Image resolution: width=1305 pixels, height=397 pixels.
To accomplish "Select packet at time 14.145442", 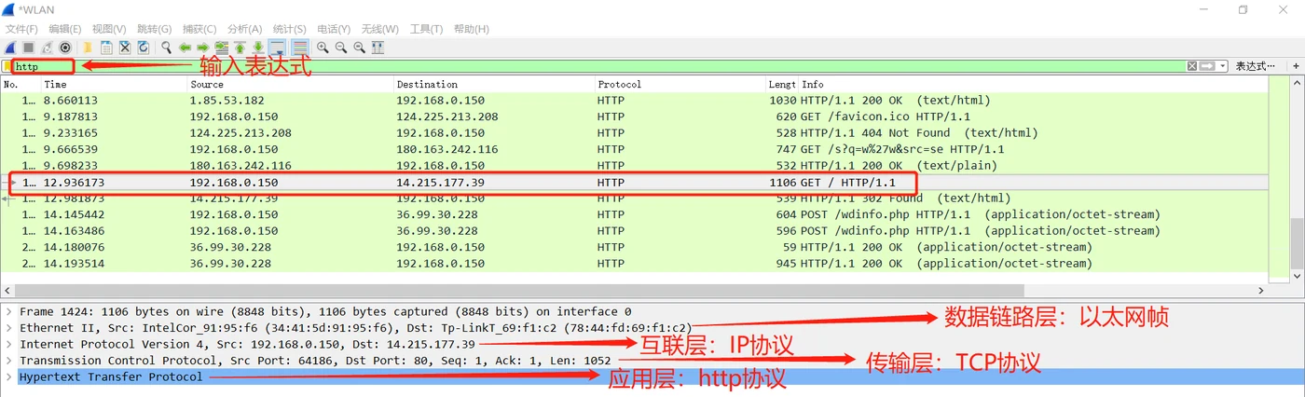I will click(634, 214).
